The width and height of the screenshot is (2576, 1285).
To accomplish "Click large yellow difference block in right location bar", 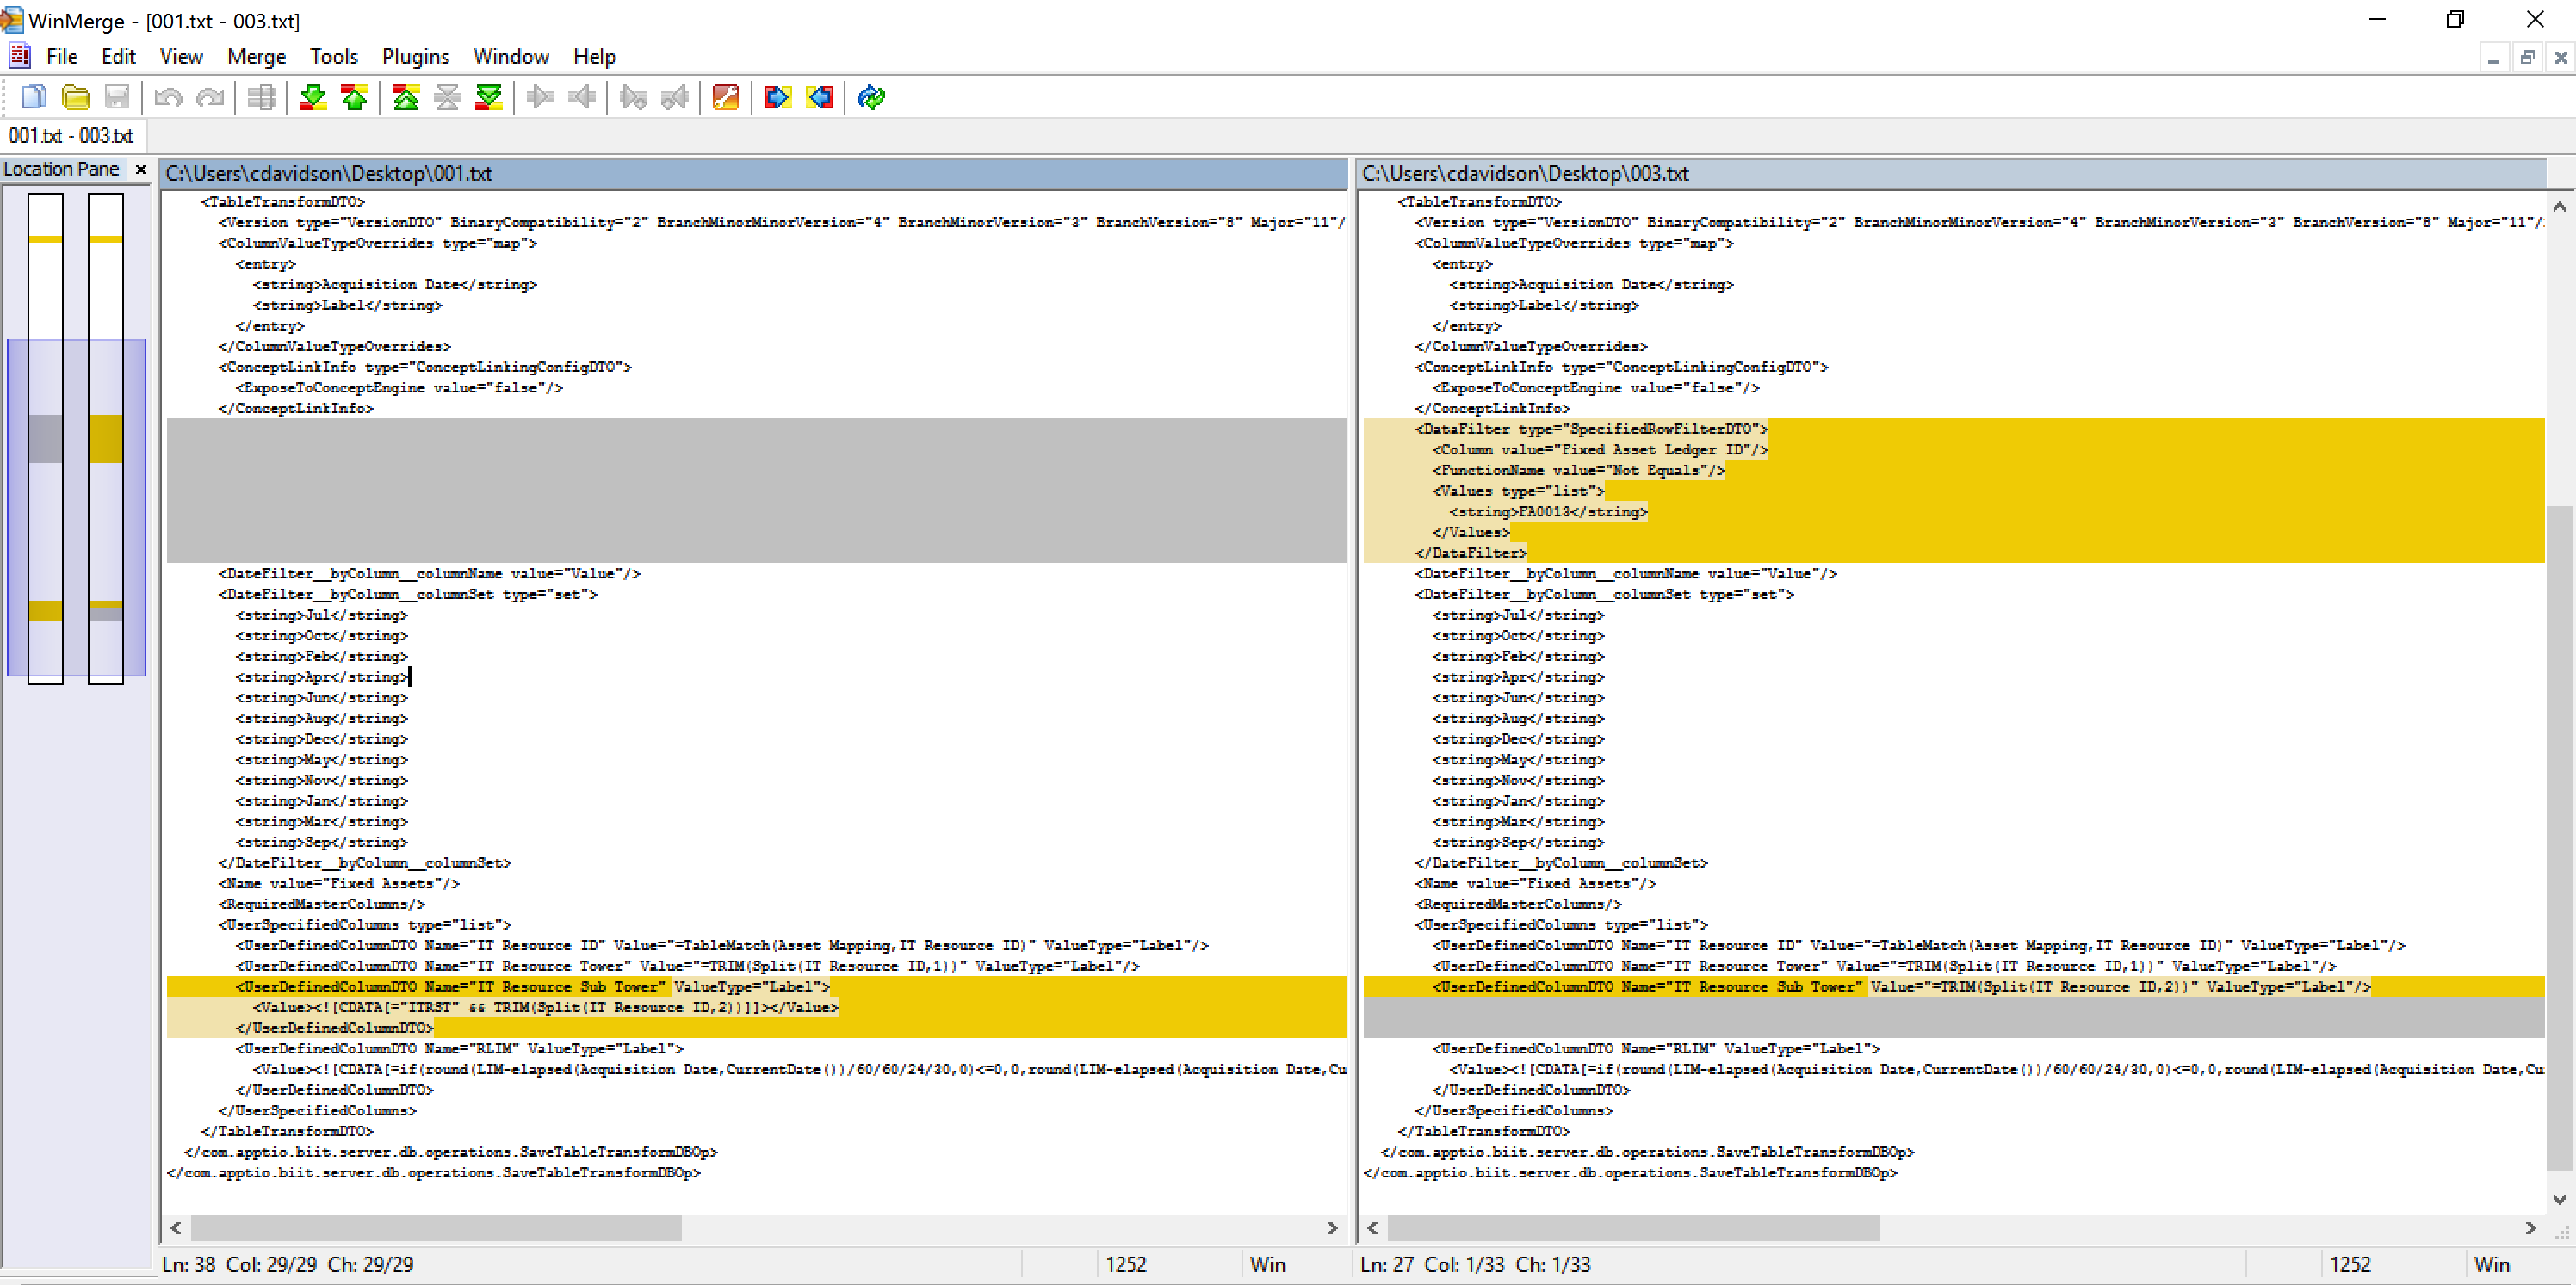I will pos(106,439).
